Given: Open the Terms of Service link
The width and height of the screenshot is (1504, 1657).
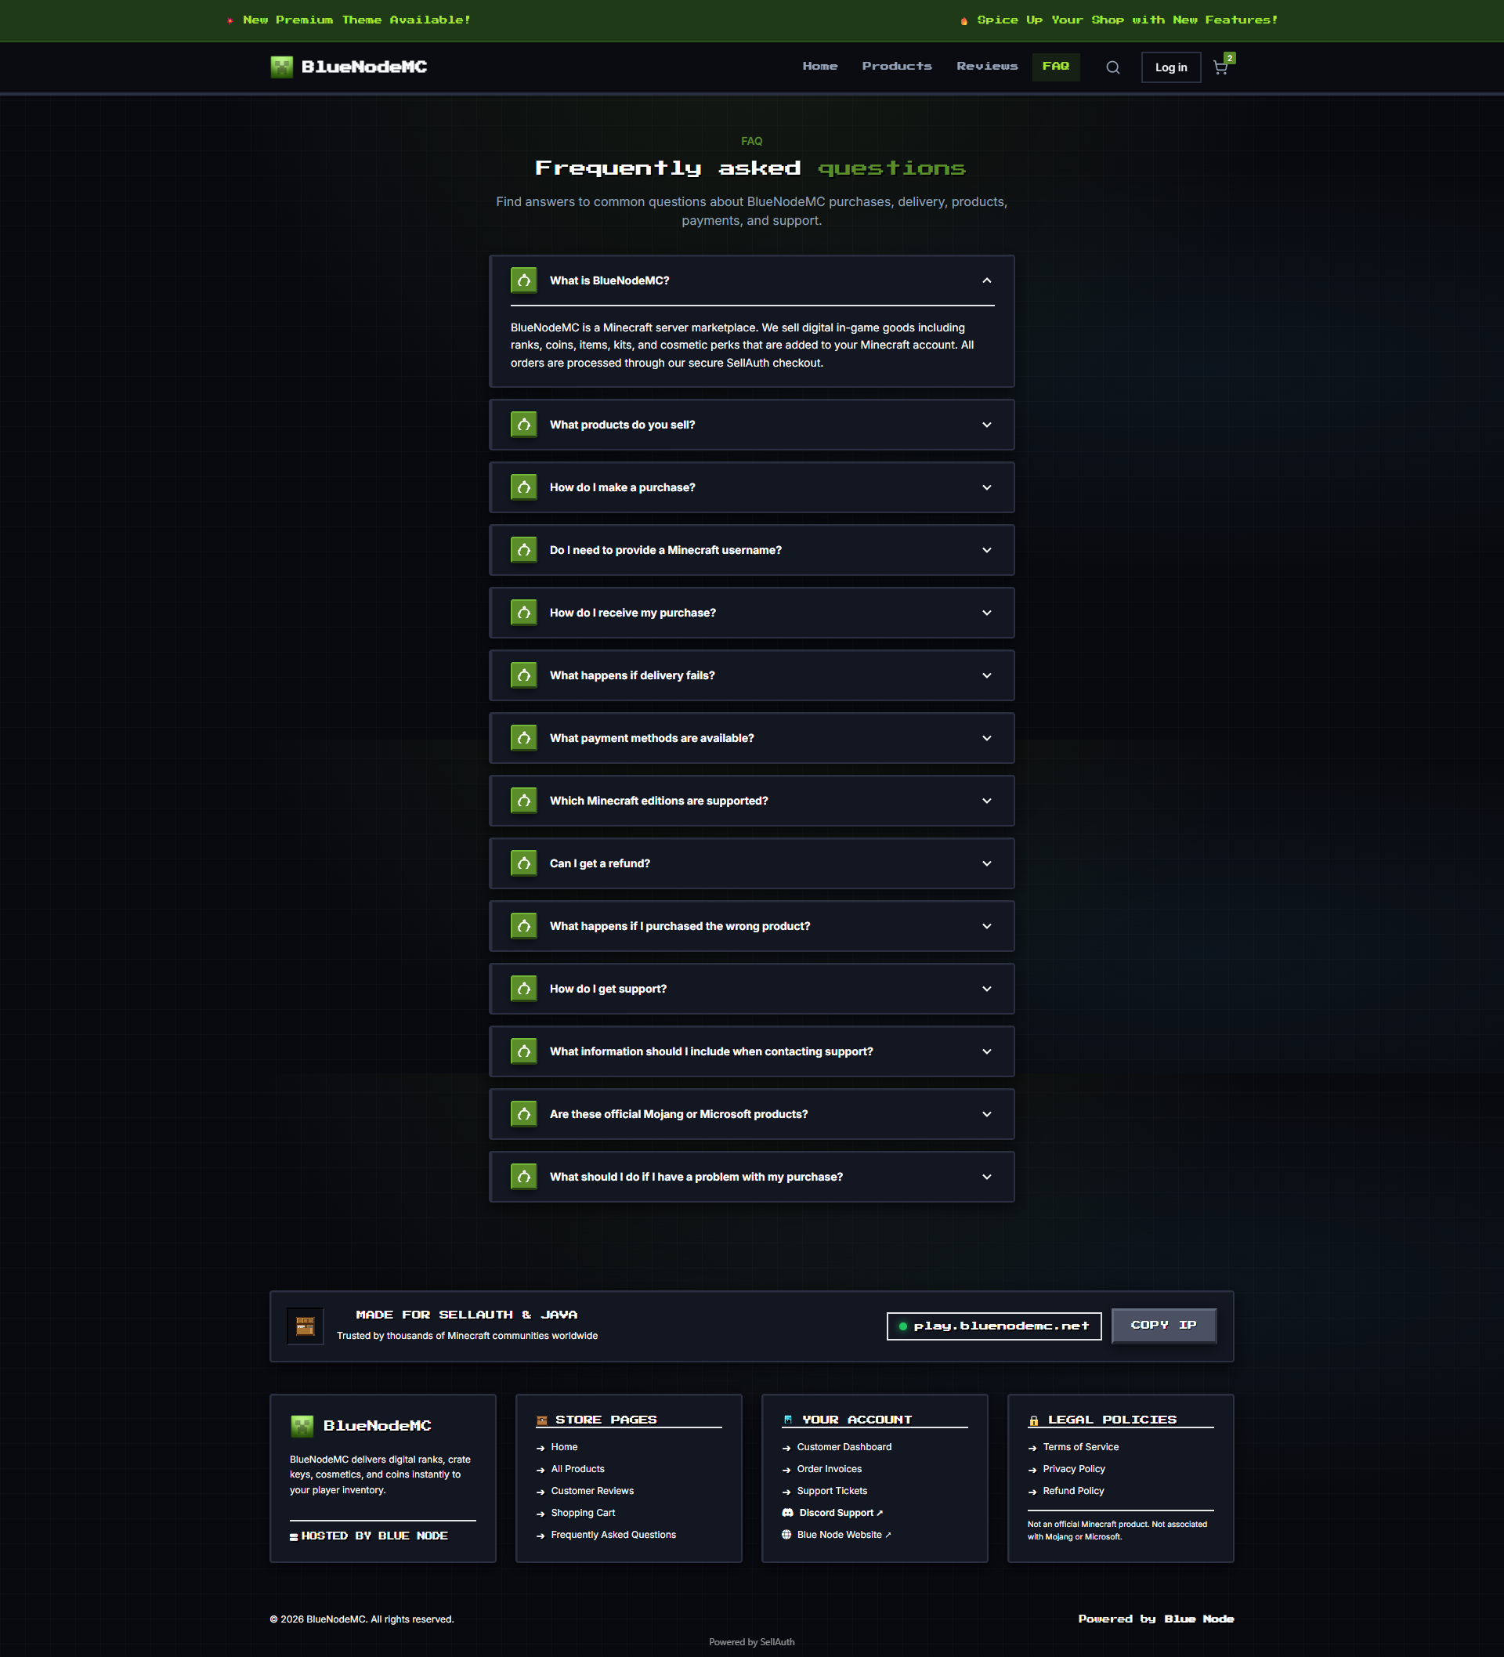Looking at the screenshot, I should [x=1081, y=1446].
